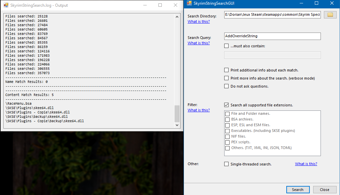Open 'What is this?' under Filter
This screenshot has width=340, height=195.
199,110
